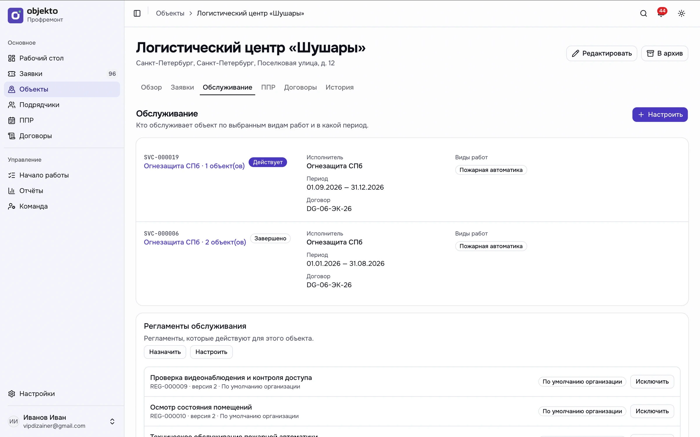Viewport: 700px width, 437px height.
Task: Switch theme with sun icon
Action: [x=681, y=13]
